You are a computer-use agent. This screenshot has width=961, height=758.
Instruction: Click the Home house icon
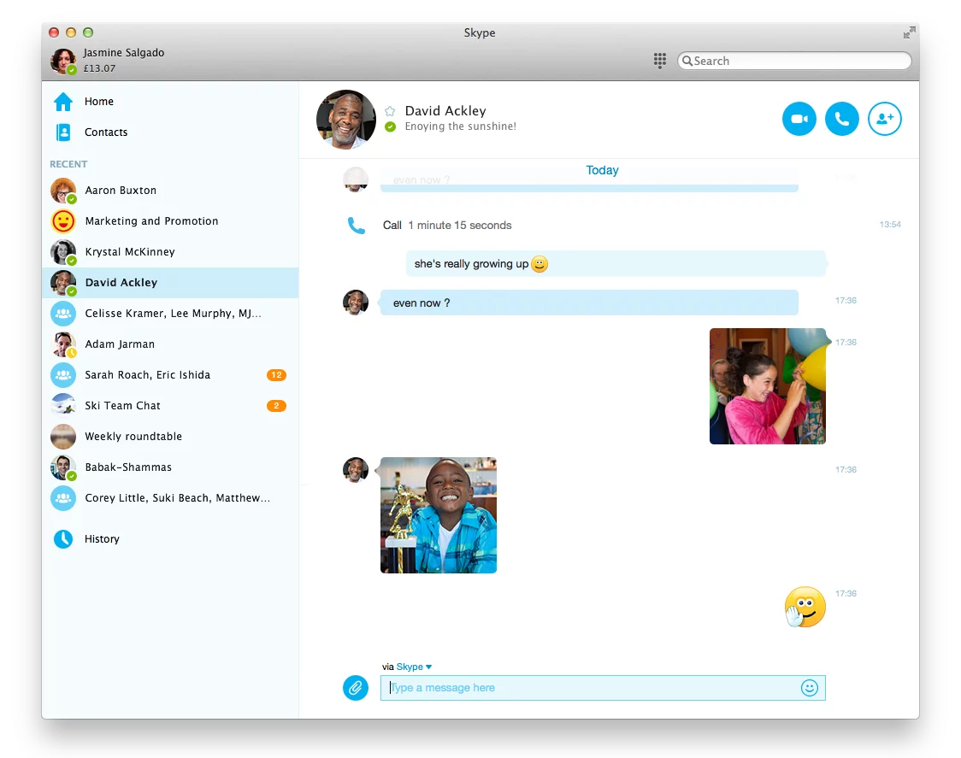point(63,102)
